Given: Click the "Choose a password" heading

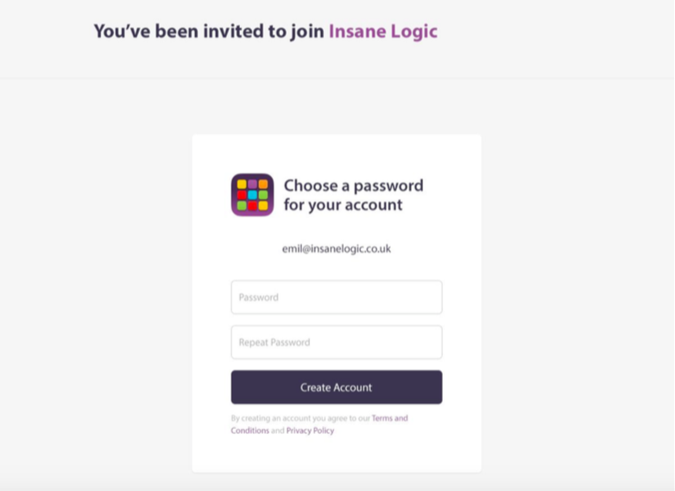Looking at the screenshot, I should (x=353, y=186).
